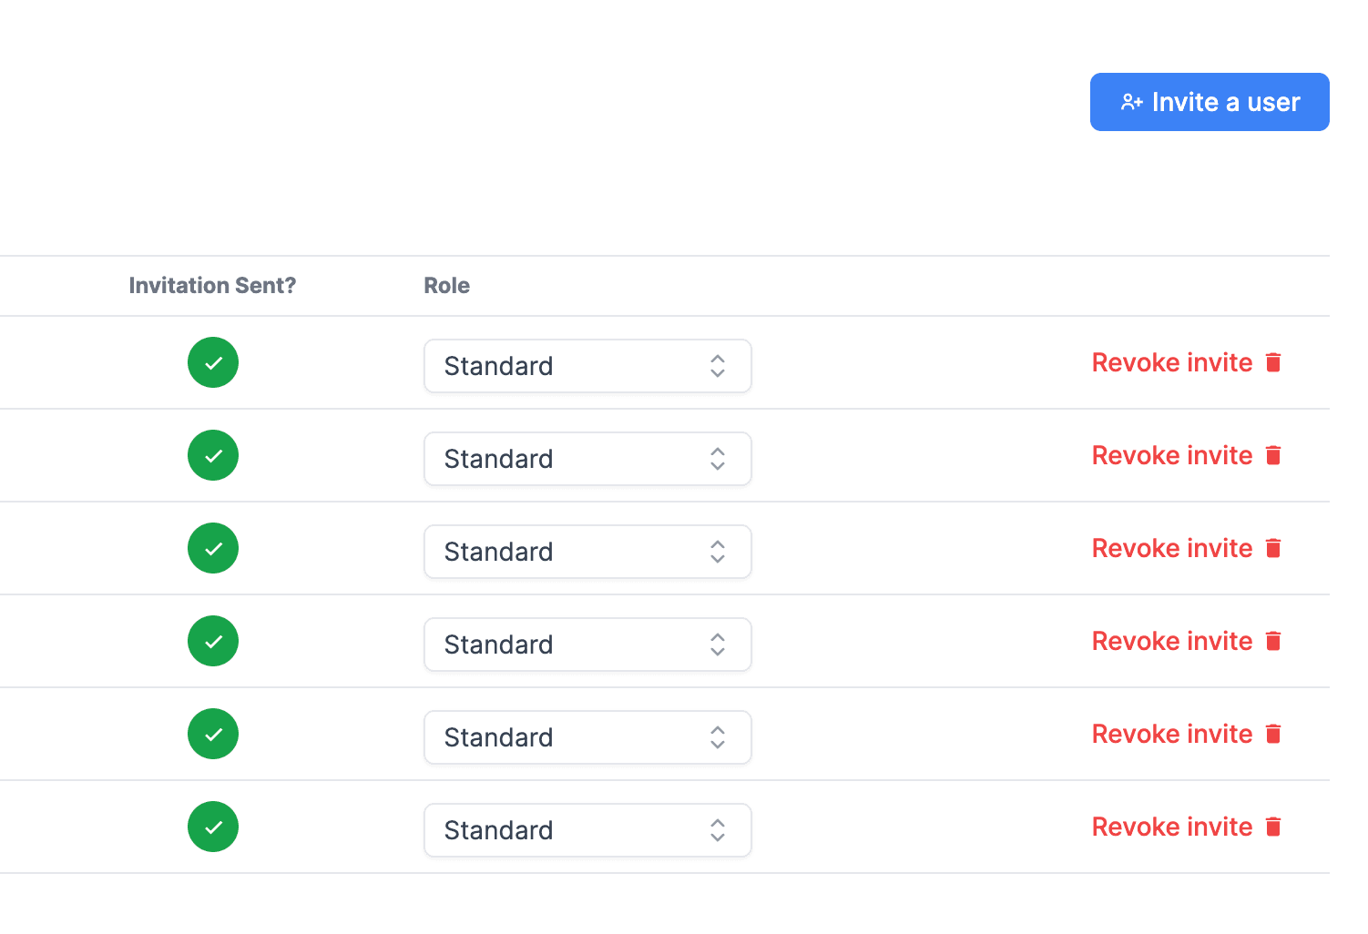Click the third row's invitation confirmation checkmark
The width and height of the screenshot is (1368, 934).
click(212, 548)
